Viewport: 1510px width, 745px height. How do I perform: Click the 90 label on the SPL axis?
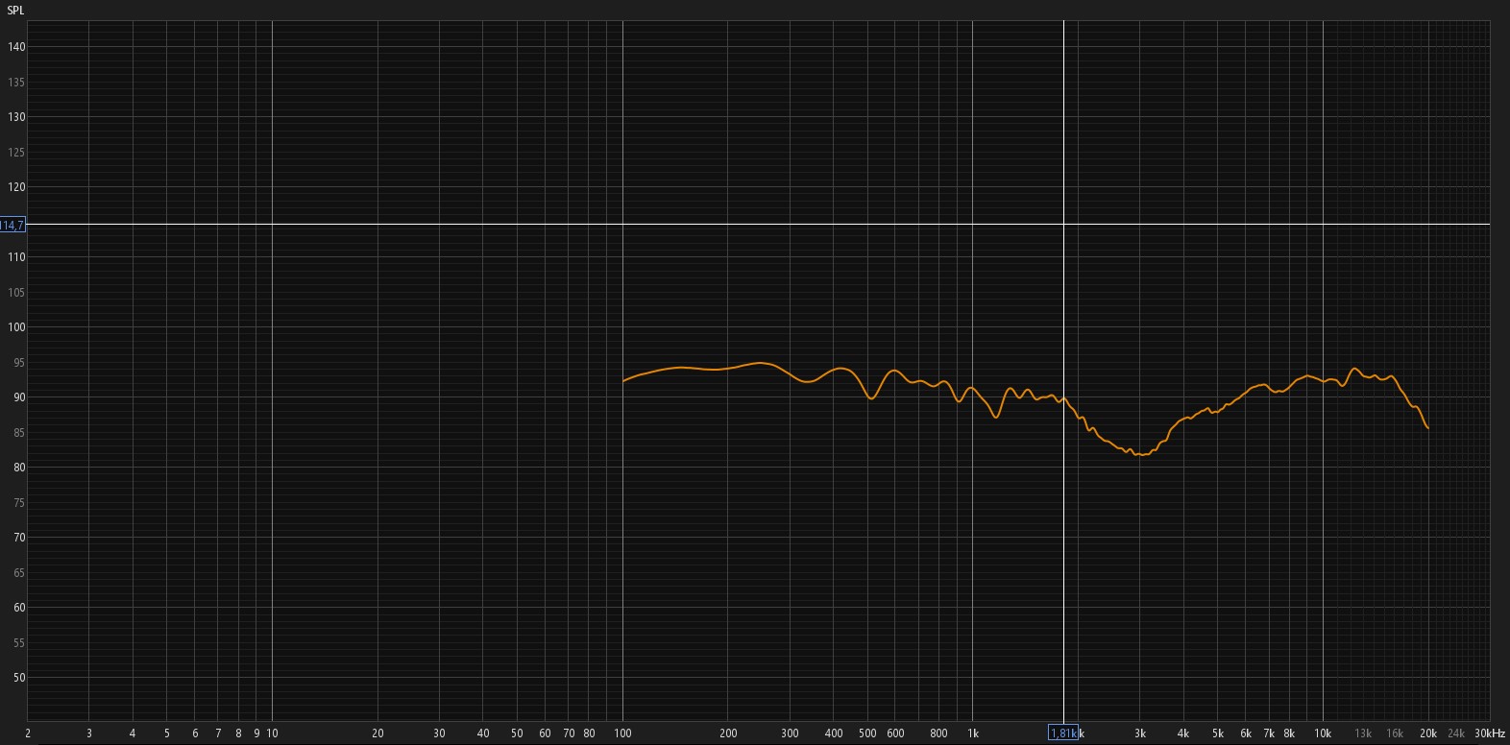19,397
